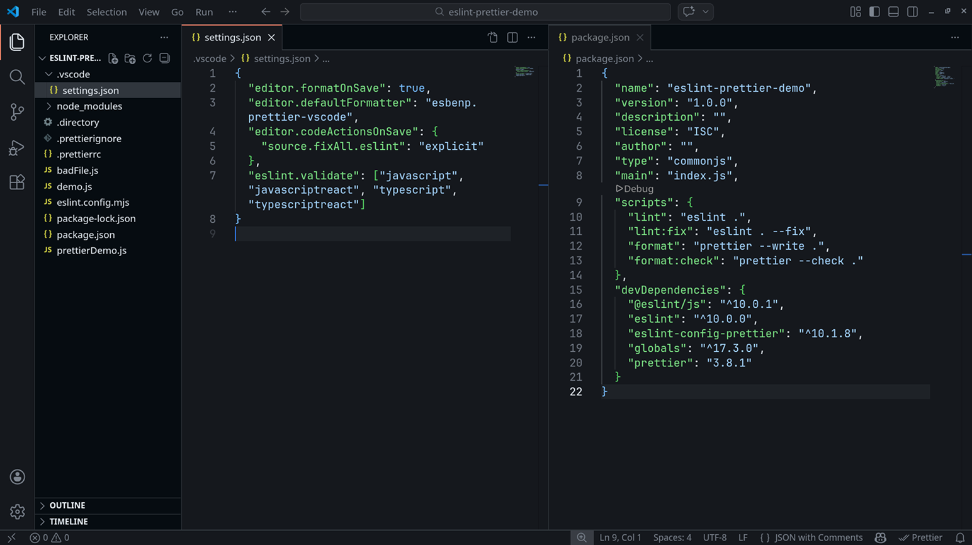Collapse all folders in Explorer

click(x=165, y=58)
